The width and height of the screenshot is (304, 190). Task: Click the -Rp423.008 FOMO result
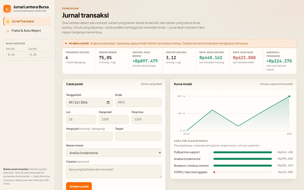[x=285, y=172]
